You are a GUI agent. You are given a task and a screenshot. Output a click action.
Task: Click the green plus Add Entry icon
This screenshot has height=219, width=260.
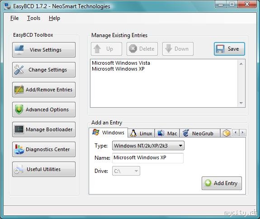tap(208, 183)
